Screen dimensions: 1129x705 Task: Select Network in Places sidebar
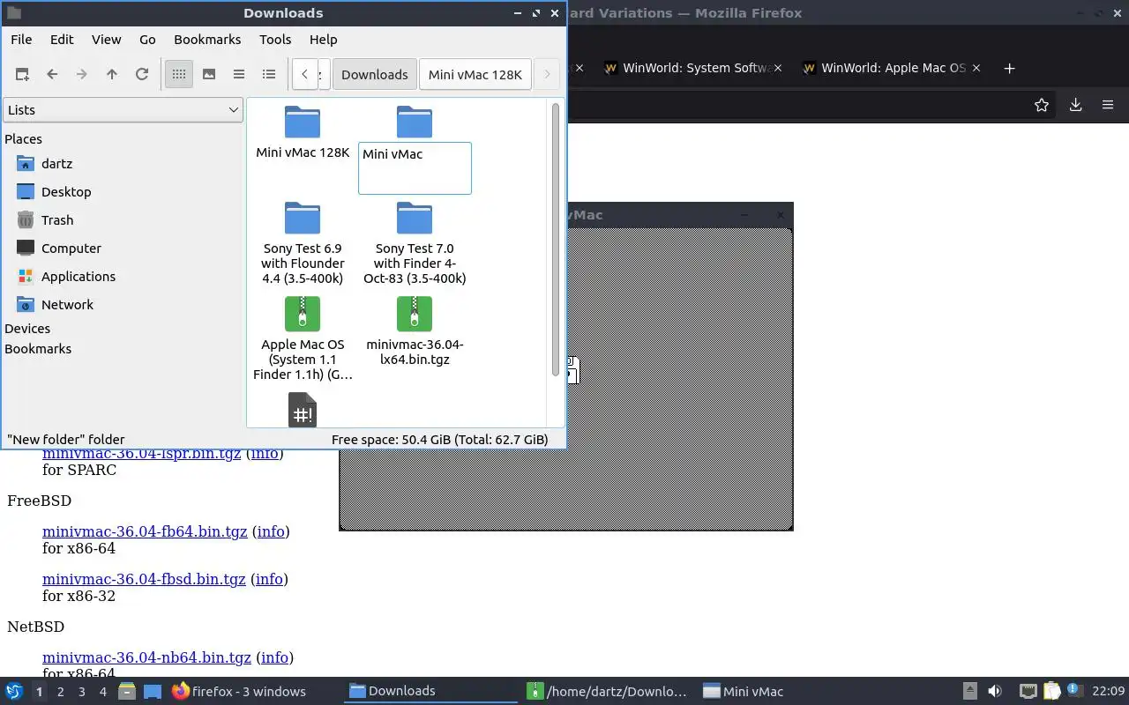coord(67,305)
